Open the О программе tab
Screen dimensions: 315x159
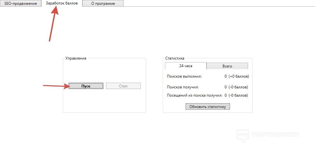point(103,3)
